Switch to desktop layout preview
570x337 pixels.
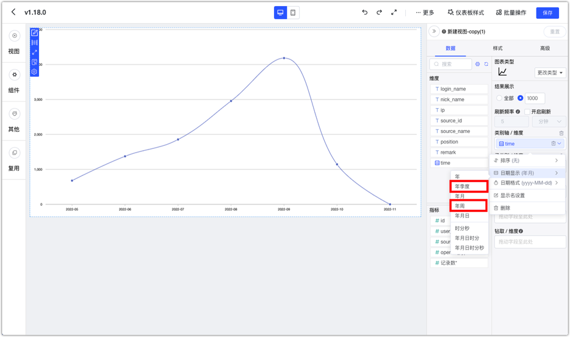(280, 12)
